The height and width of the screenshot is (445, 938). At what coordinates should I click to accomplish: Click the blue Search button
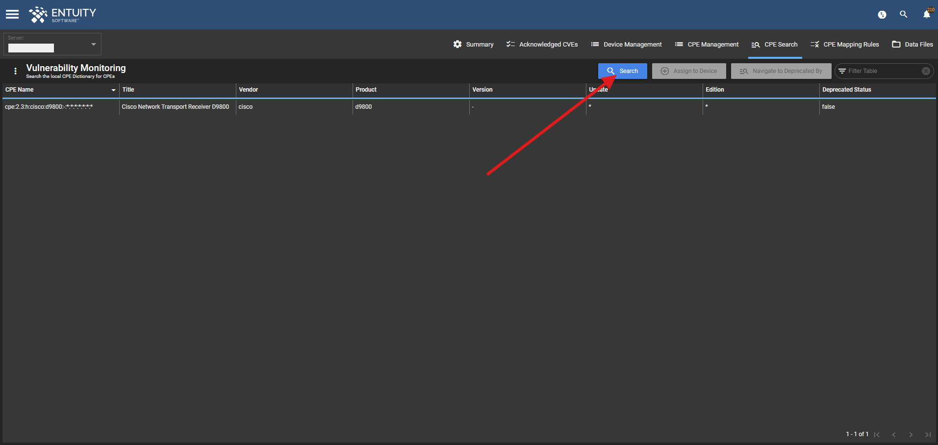pyautogui.click(x=623, y=71)
